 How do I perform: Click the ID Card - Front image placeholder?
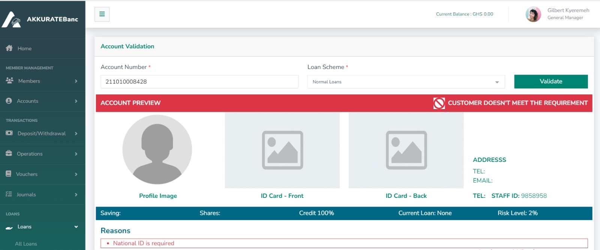pos(282,150)
